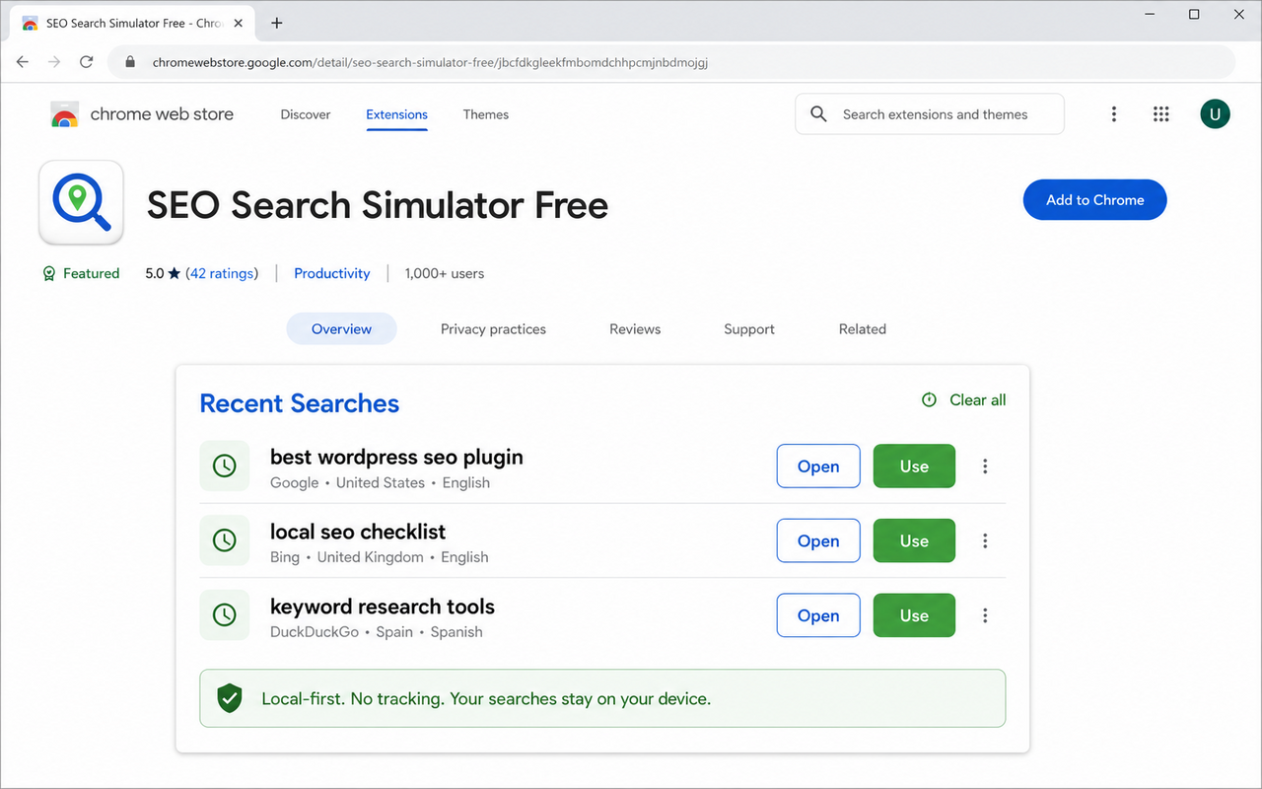1262x789 pixels.
Task: Click Google • United States • English subtitle
Action: (380, 483)
